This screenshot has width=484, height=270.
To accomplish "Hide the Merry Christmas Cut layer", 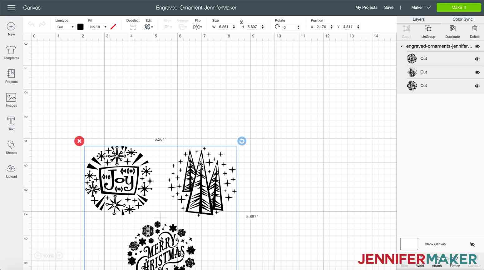I will (x=477, y=86).
